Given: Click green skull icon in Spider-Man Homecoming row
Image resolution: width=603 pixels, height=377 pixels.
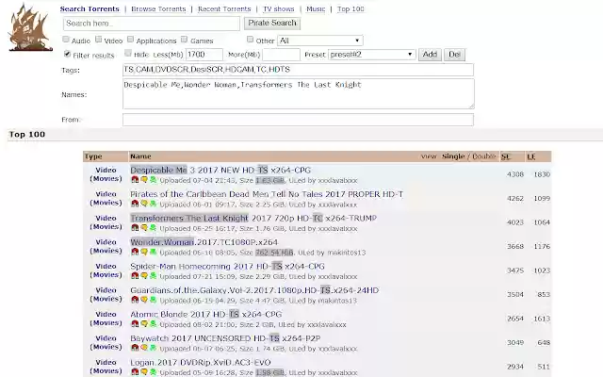Looking at the screenshot, I should coord(153,276).
